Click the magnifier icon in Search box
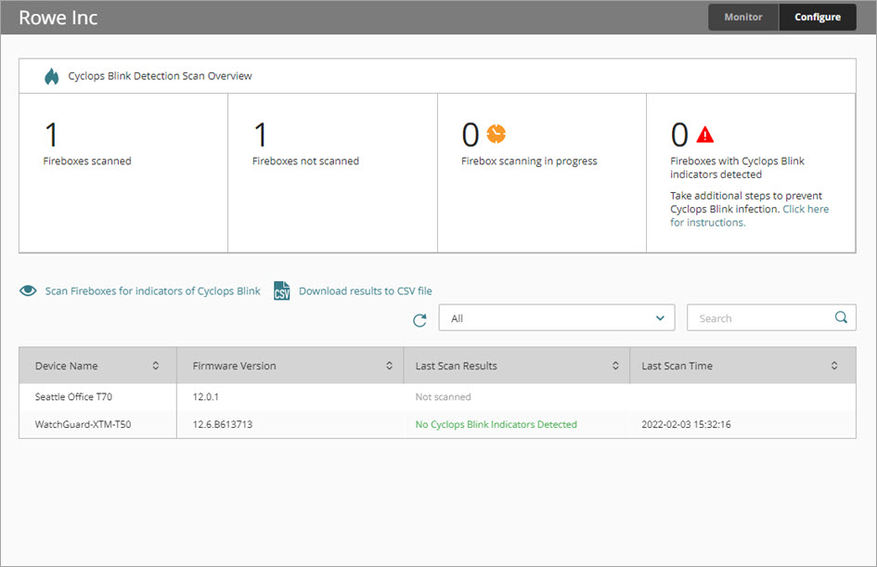 point(841,317)
